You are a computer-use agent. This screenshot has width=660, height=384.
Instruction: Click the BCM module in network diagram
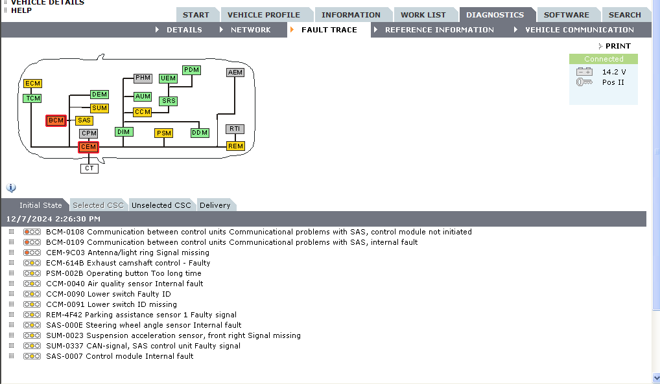pos(56,120)
